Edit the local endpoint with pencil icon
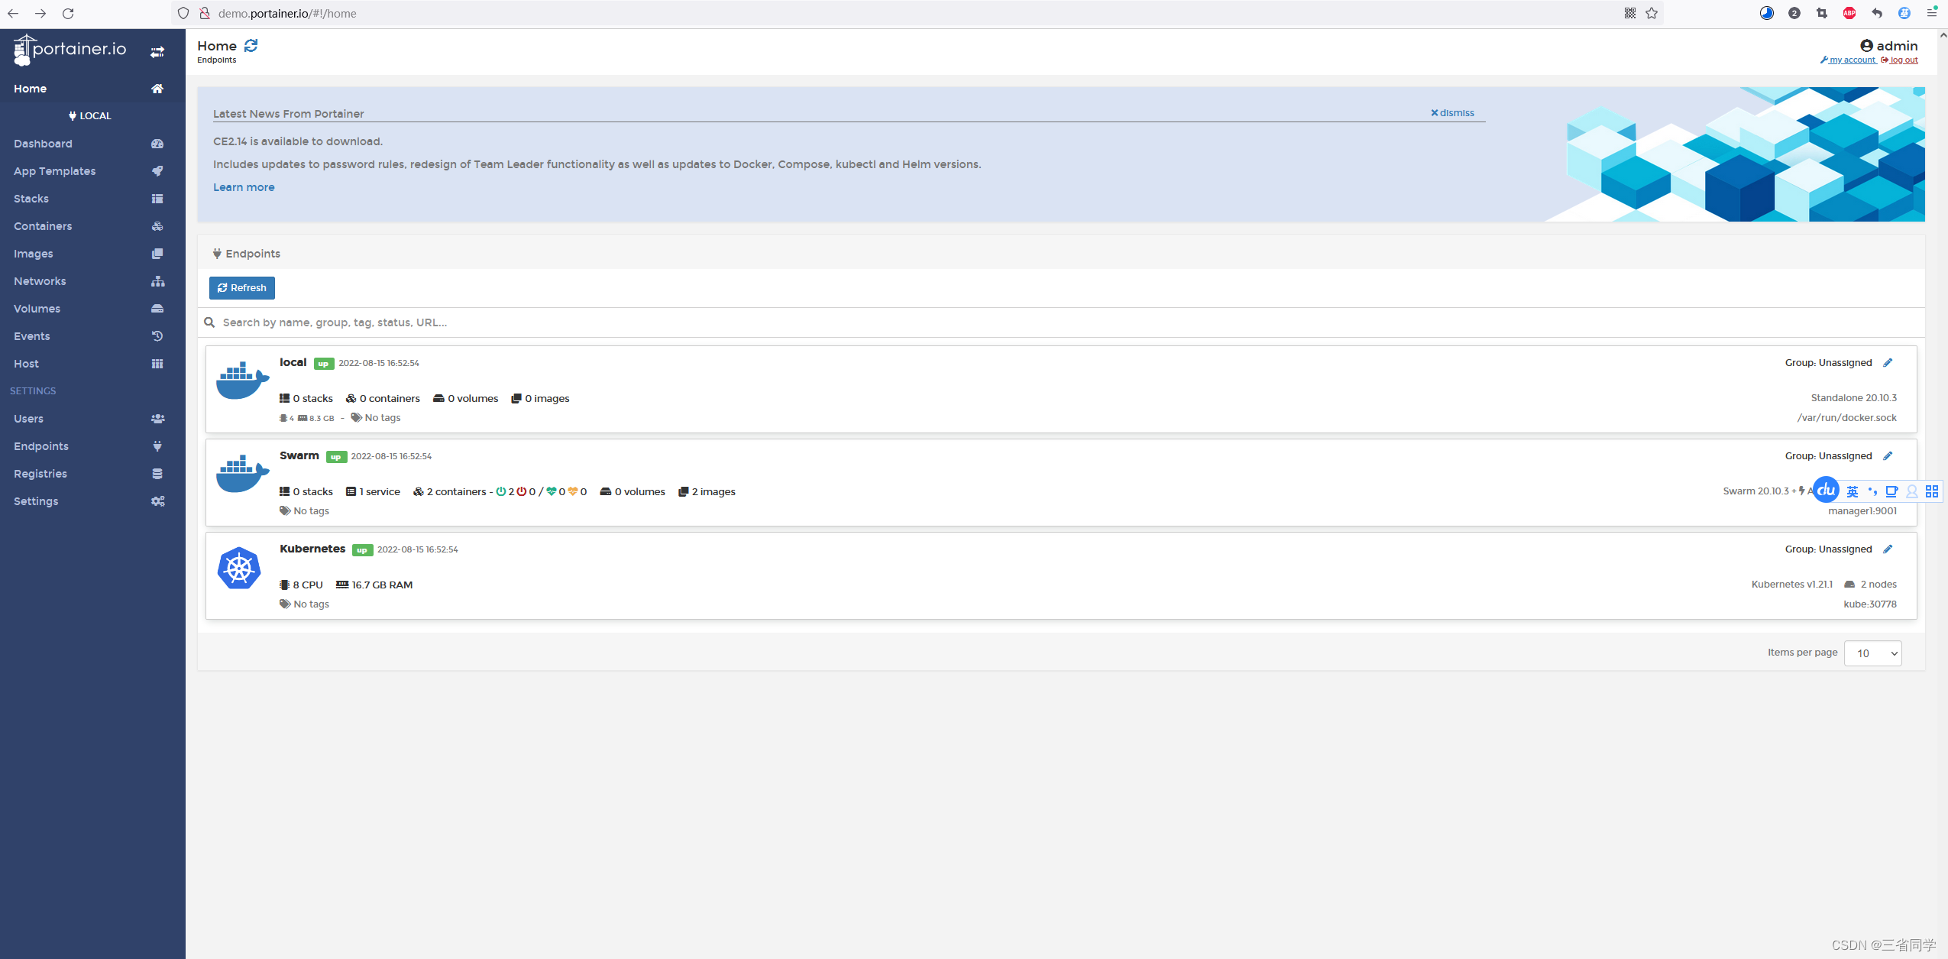The image size is (1948, 959). point(1888,363)
